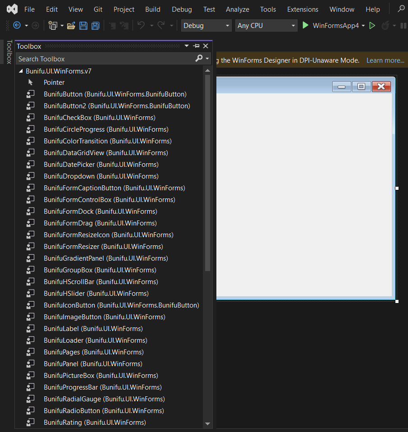Click the Toolbox search magnifier icon
The height and width of the screenshot is (432, 408).
pos(199,58)
